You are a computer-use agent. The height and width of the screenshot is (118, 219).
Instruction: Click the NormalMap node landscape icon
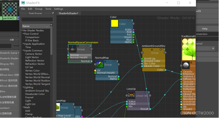[x=100, y=64]
